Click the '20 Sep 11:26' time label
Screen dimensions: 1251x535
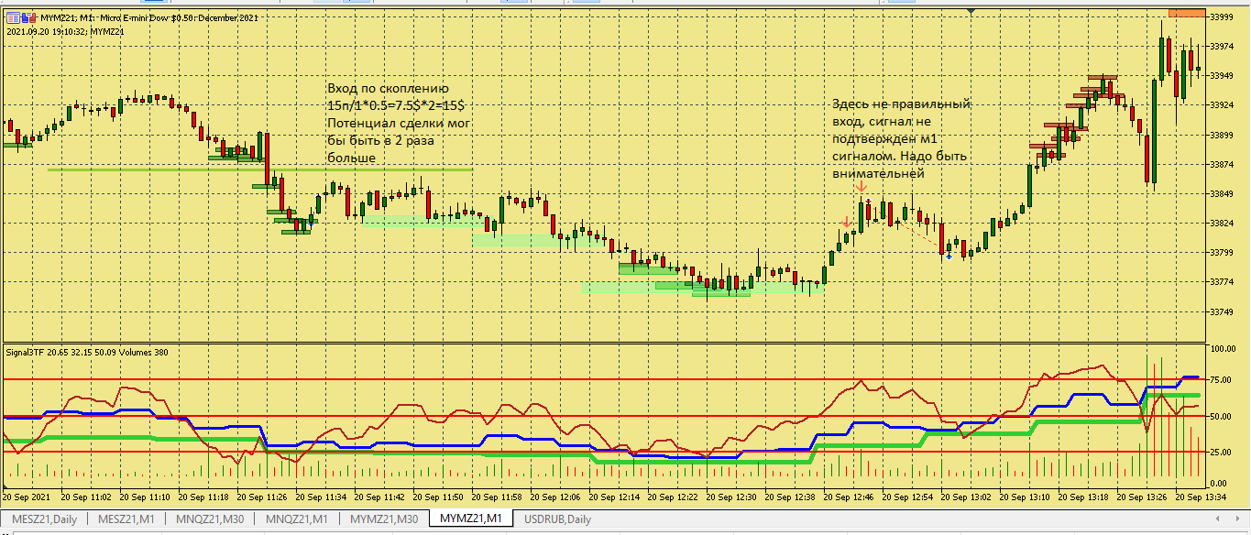262,497
